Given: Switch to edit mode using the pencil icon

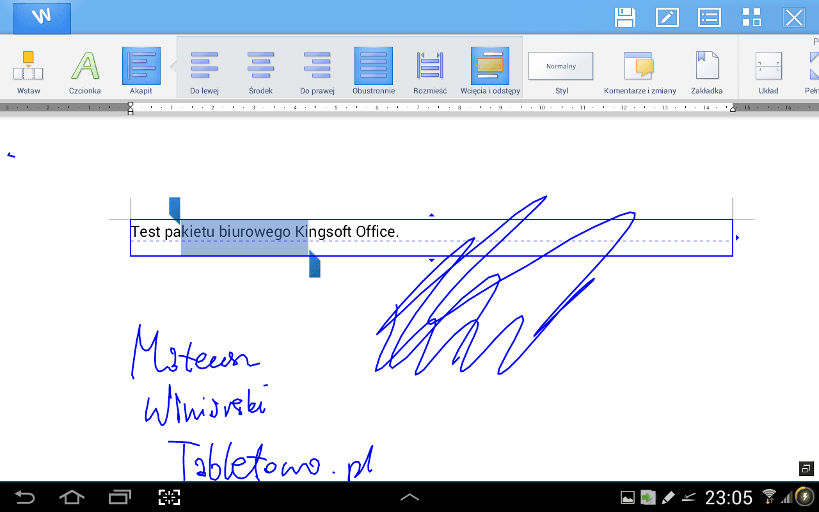Looking at the screenshot, I should pyautogui.click(x=667, y=17).
